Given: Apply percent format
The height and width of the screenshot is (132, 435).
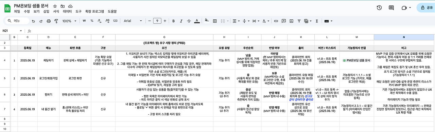Looking at the screenshot, I should coord(92,21).
